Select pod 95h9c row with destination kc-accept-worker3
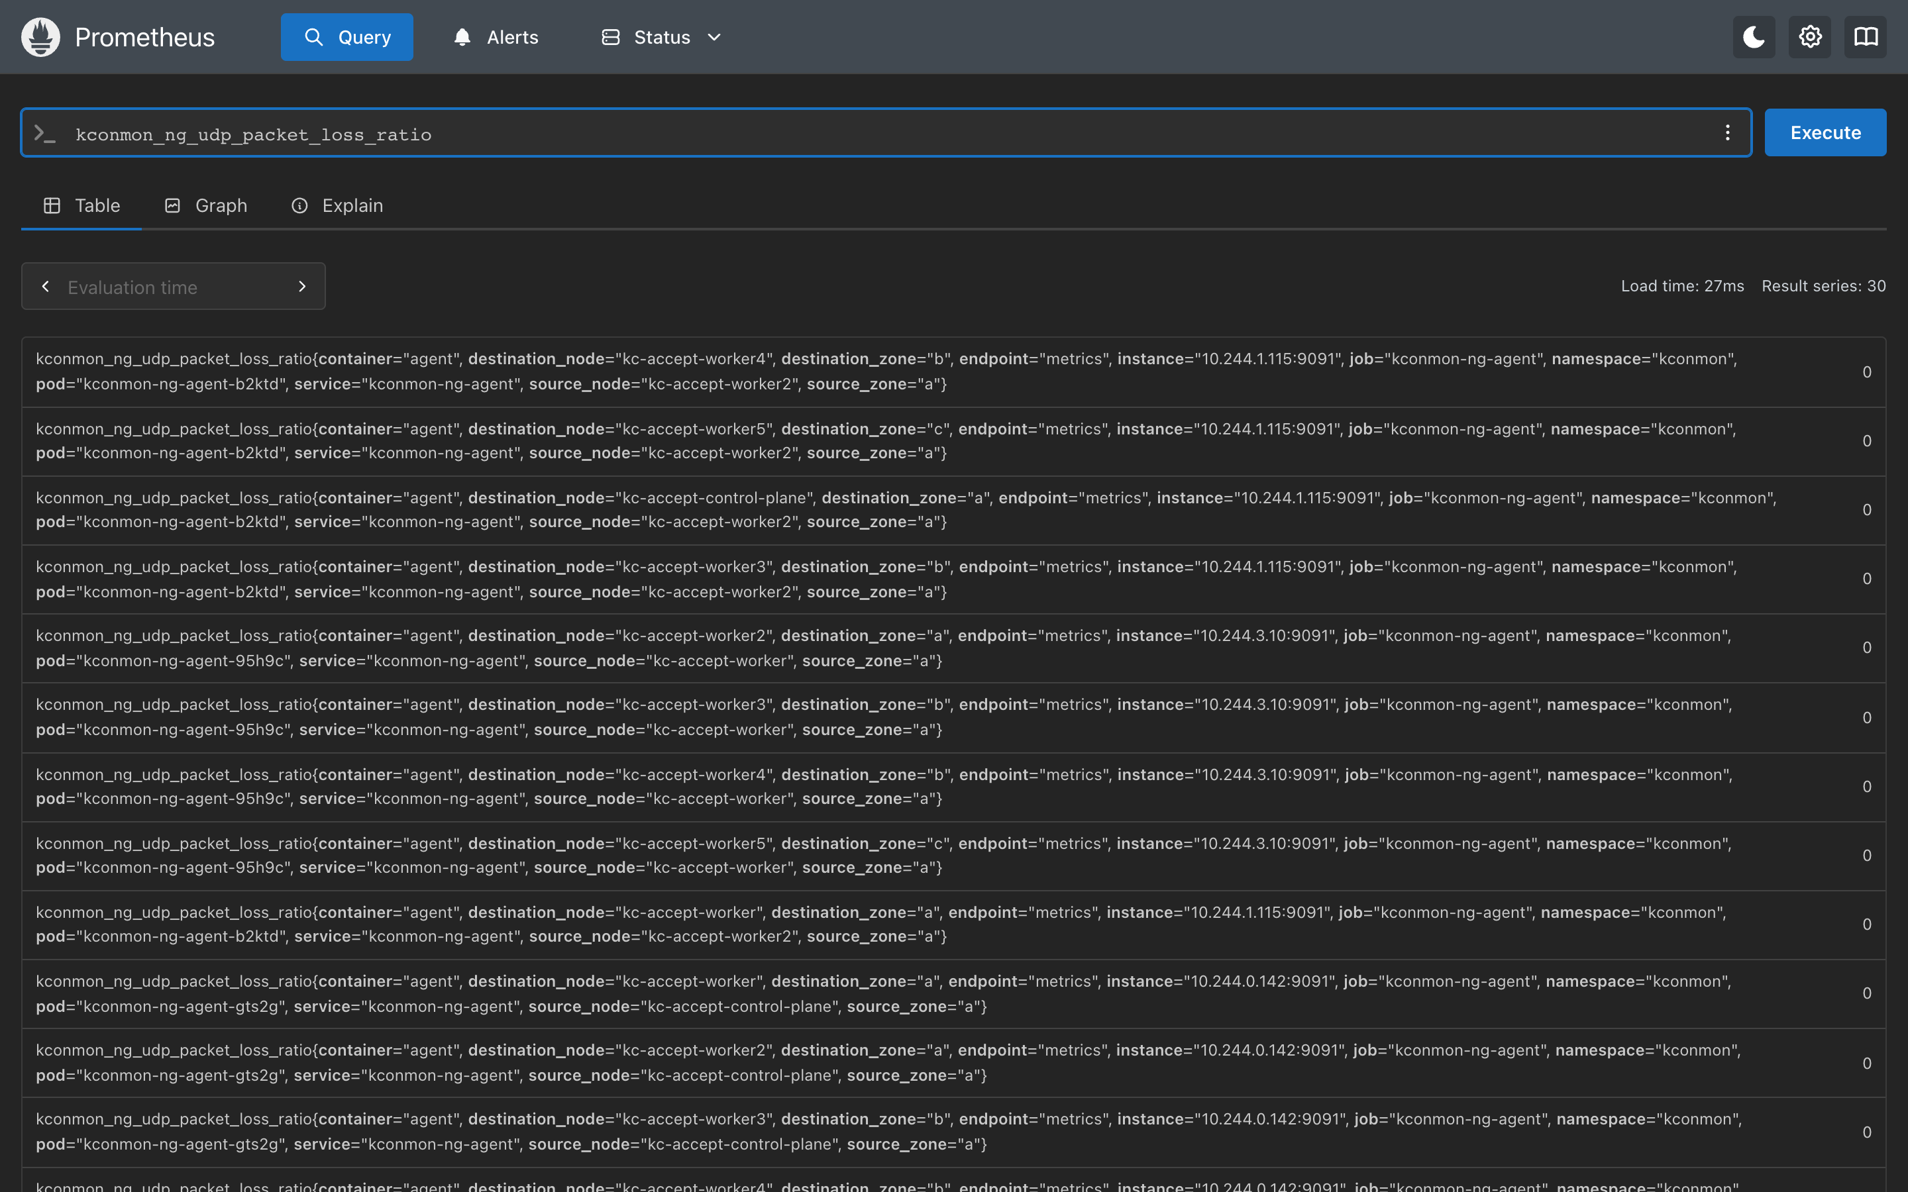 point(953,717)
